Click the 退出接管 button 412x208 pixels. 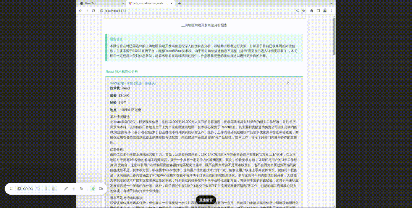(x=206, y=200)
